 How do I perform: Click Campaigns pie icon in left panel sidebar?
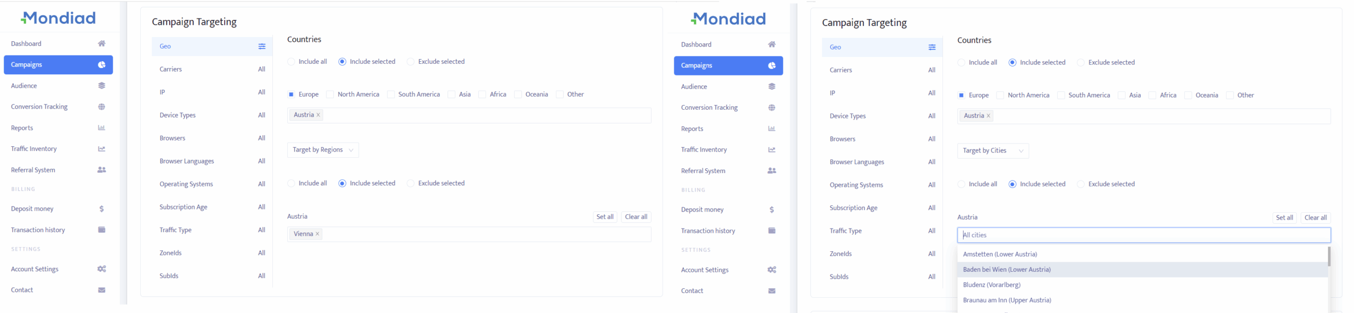click(x=102, y=64)
